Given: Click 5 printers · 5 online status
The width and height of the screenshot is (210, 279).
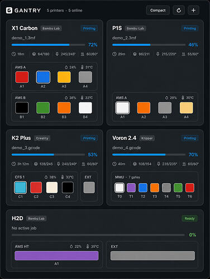Looking at the screenshot, I should (65, 11).
